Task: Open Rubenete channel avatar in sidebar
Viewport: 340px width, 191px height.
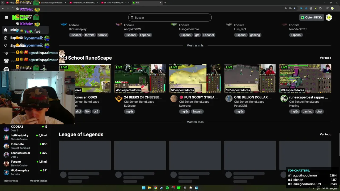Action: 6,146
